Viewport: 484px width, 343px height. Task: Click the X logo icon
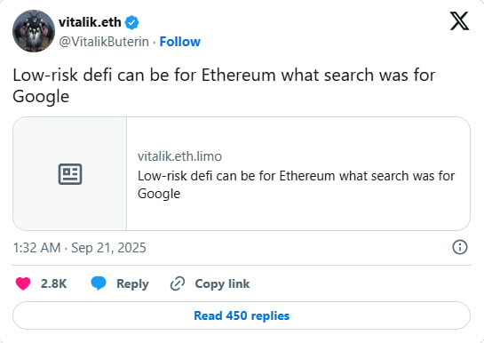pos(459,21)
